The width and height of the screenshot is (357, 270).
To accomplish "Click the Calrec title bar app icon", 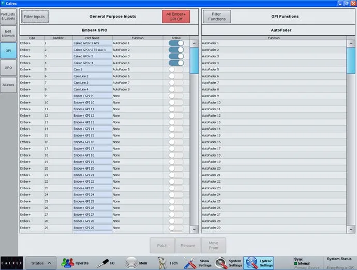I will coord(3,4).
